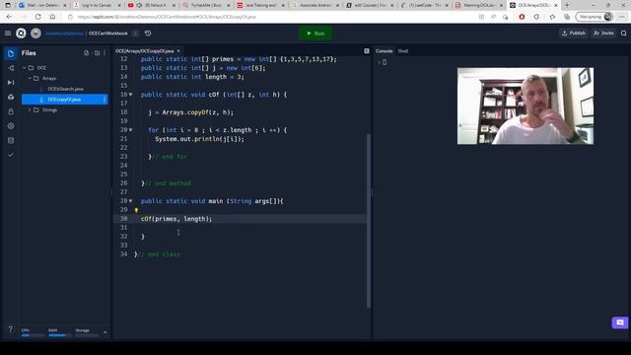
Task: Expand the Strings folder
Action: [x=30, y=109]
